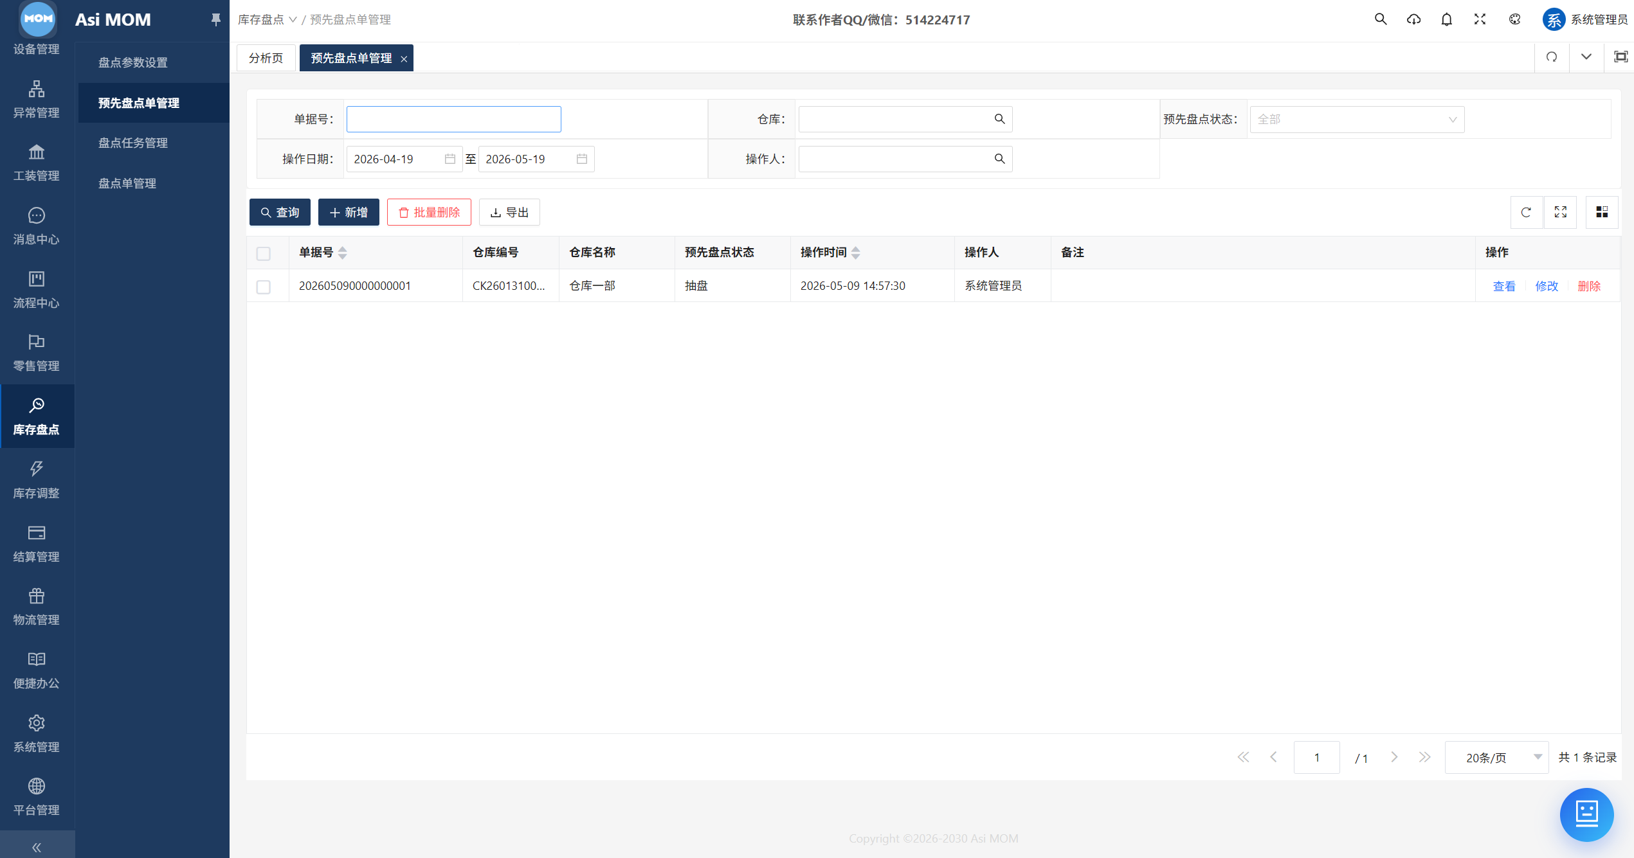Open the theme palette icon in header
Viewport: 1634px width, 858px height.
click(1514, 19)
